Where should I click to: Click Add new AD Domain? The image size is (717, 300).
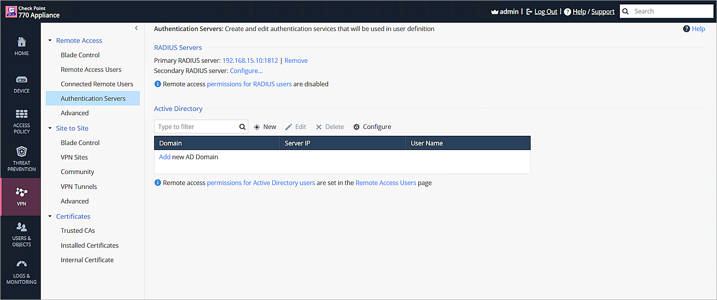point(164,156)
